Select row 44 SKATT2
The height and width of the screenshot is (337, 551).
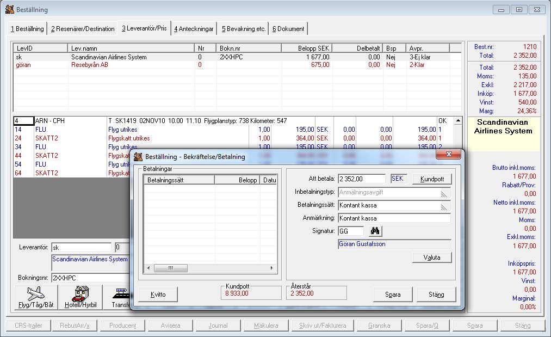pos(72,156)
